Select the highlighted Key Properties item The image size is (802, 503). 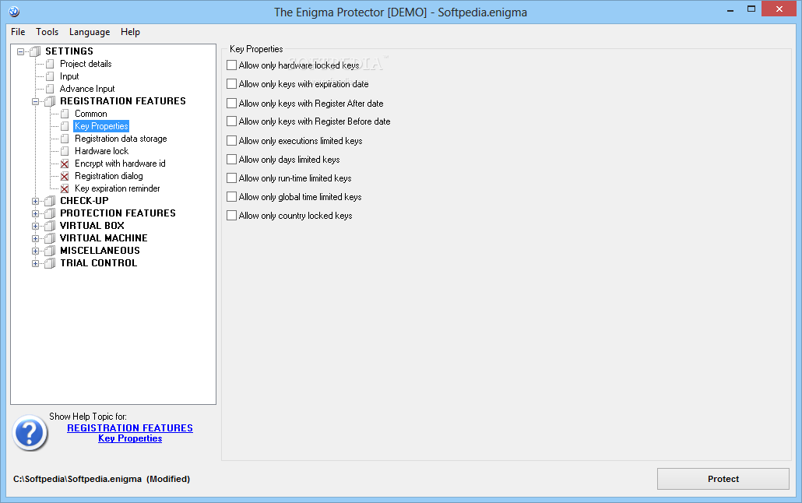click(x=101, y=126)
